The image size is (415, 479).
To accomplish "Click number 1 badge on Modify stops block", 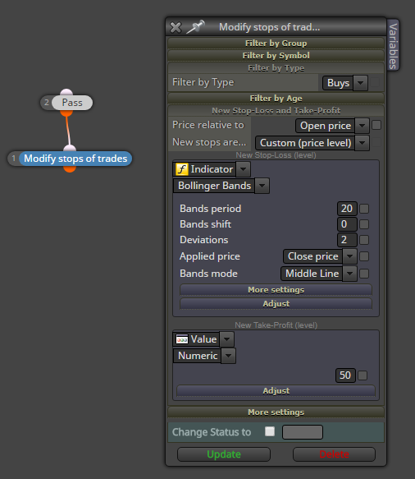I will click(x=14, y=159).
